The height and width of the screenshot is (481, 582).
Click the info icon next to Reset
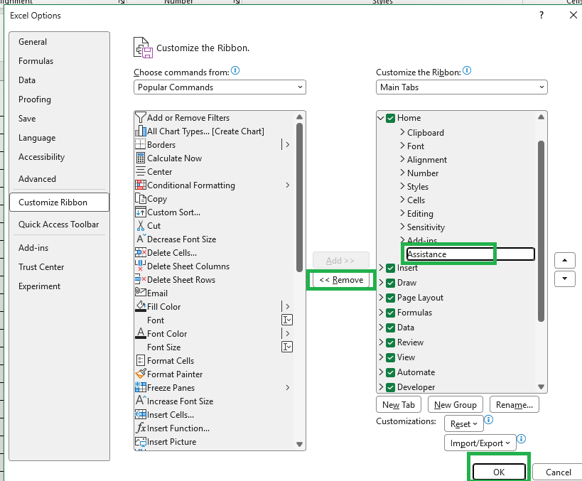click(489, 420)
